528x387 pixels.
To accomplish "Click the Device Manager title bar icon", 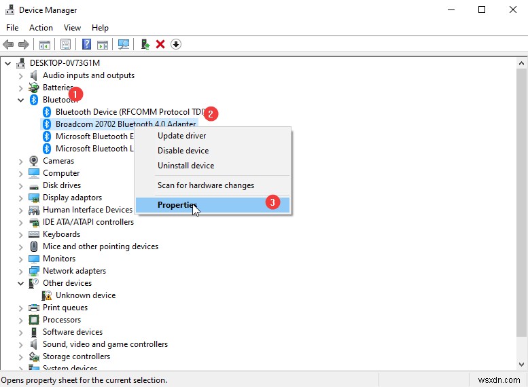I will point(10,10).
